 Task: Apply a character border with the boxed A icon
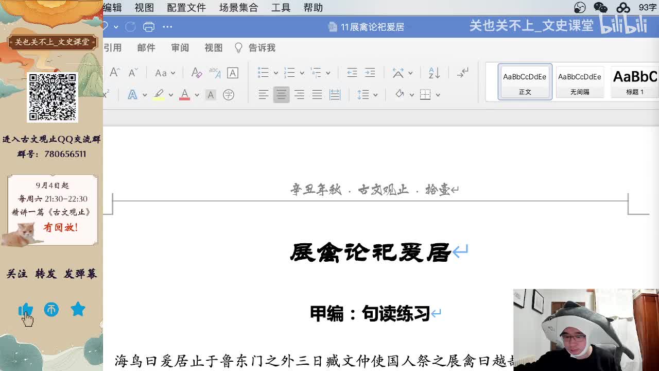(233, 73)
